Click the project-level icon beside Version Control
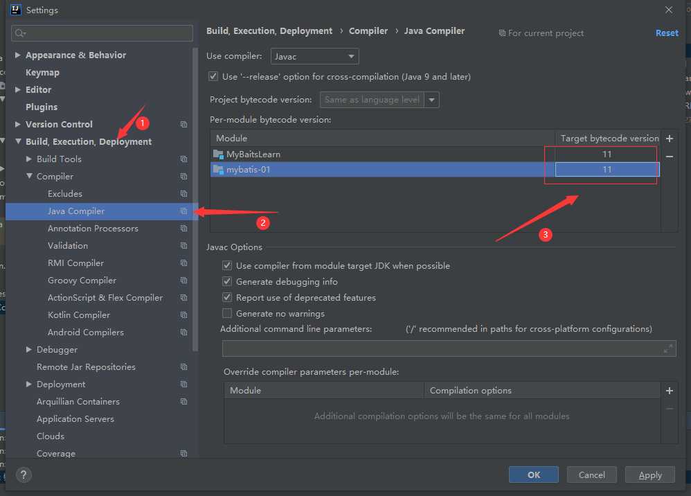Image resolution: width=691 pixels, height=496 pixels. point(183,125)
